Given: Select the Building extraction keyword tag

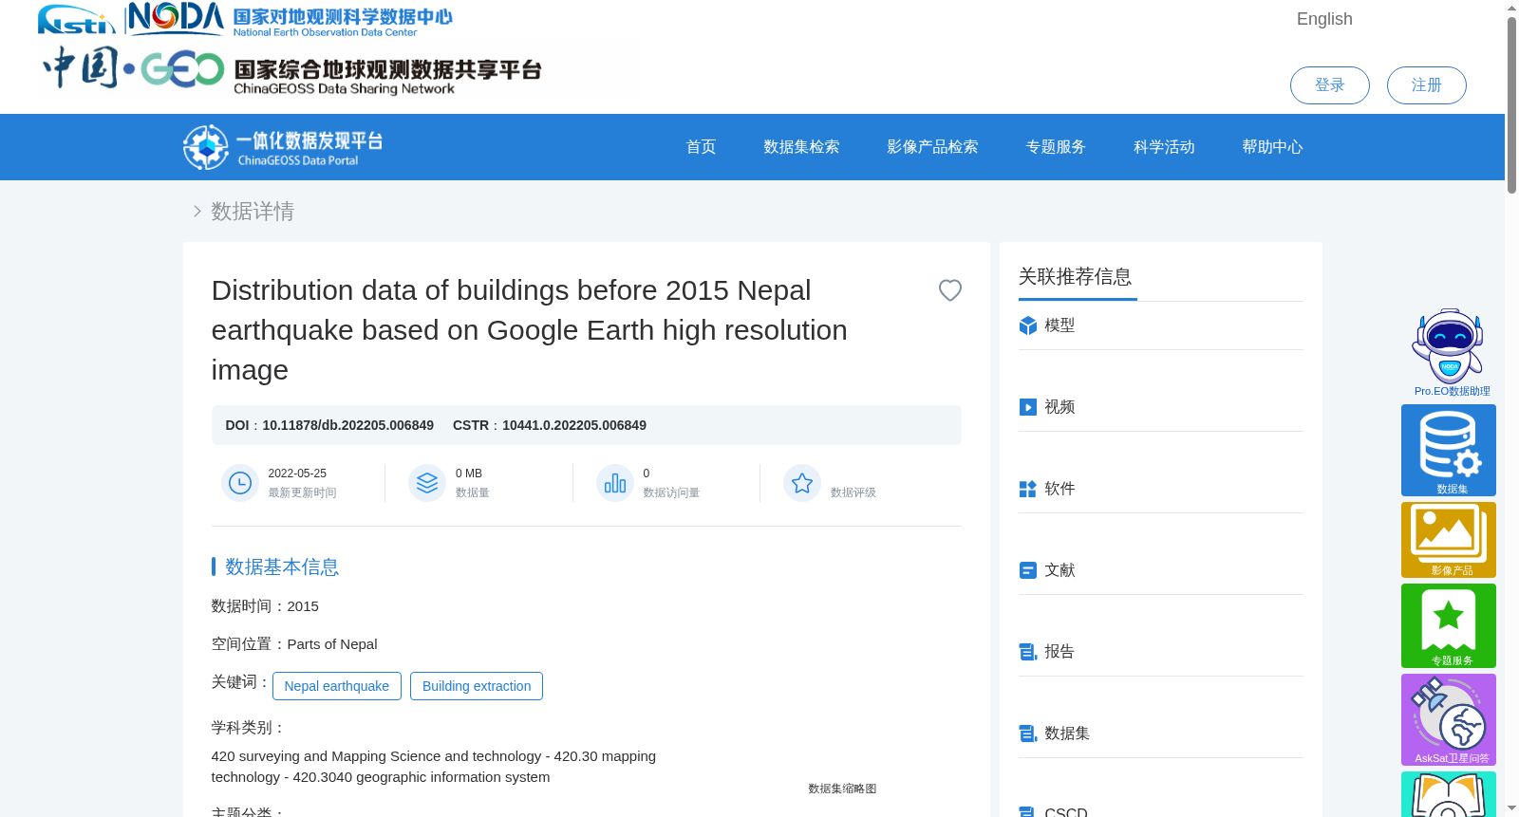Looking at the screenshot, I should tap(477, 686).
